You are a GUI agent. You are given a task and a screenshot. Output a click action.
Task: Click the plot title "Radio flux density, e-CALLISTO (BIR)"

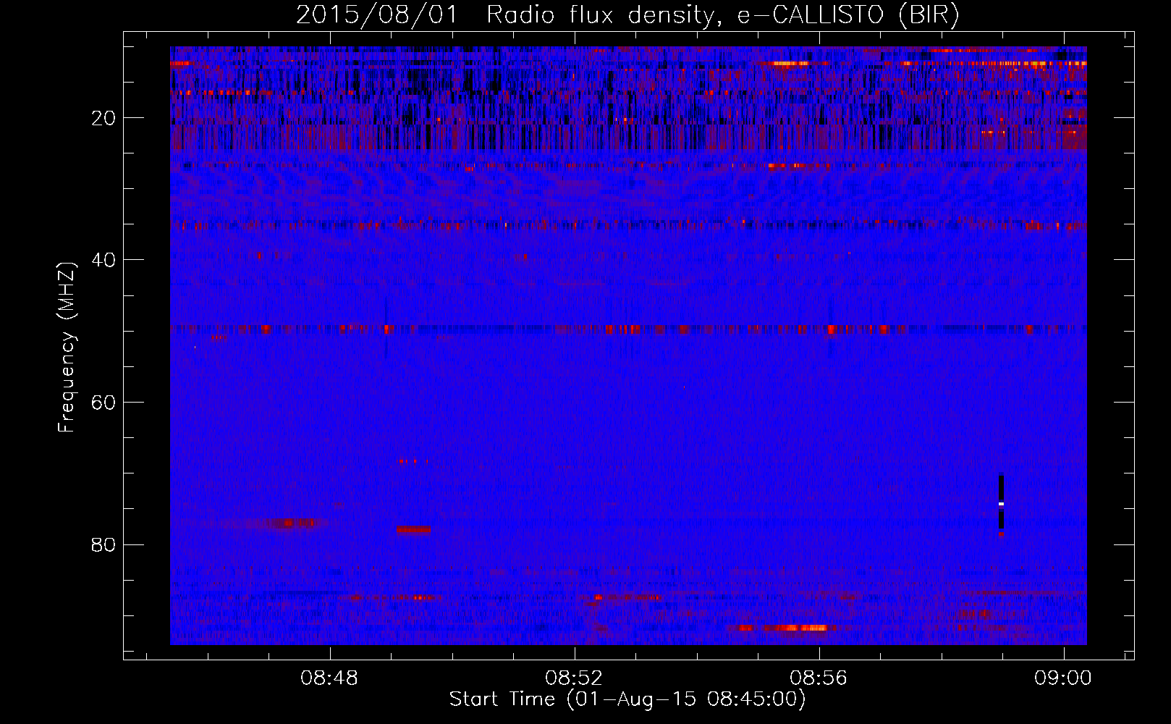pyautogui.click(x=722, y=14)
